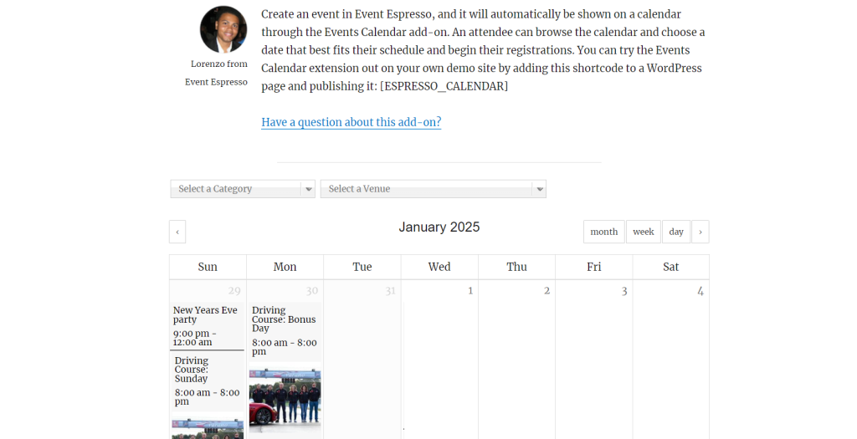Open Driving Course: Bonus Day event
857x439 pixels.
pos(284,319)
